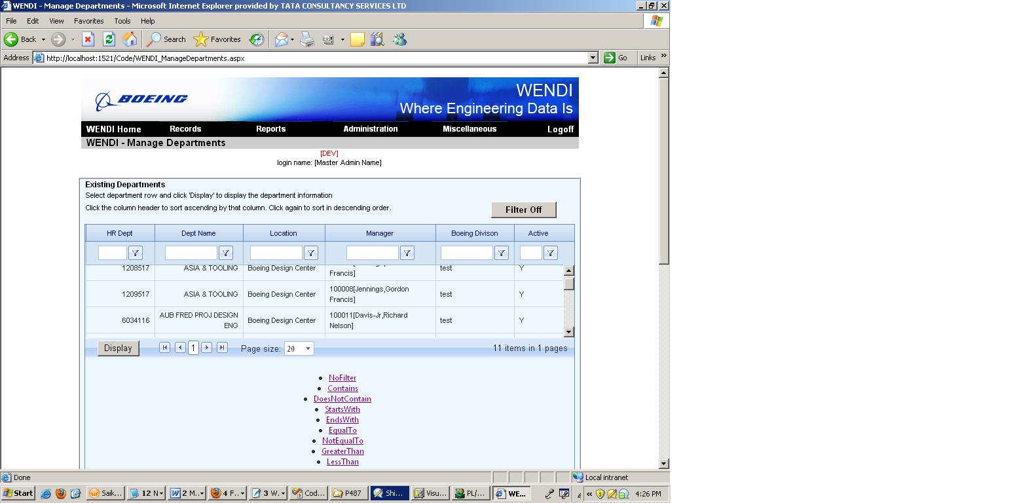
Task: Sort by the Dept Name column header
Action: [198, 233]
